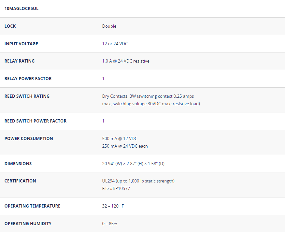Click the RELAY POWER FACTOR label
This screenshot has width=285, height=232.
coord(28,79)
